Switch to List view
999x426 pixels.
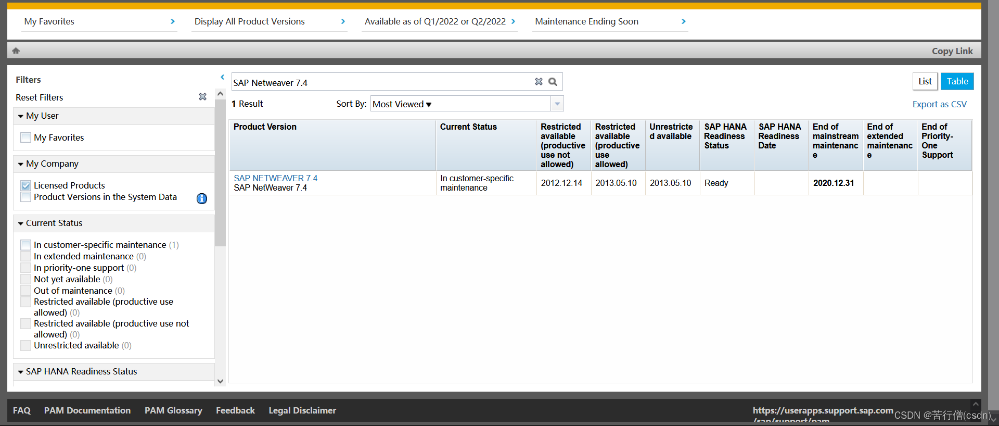click(x=925, y=81)
